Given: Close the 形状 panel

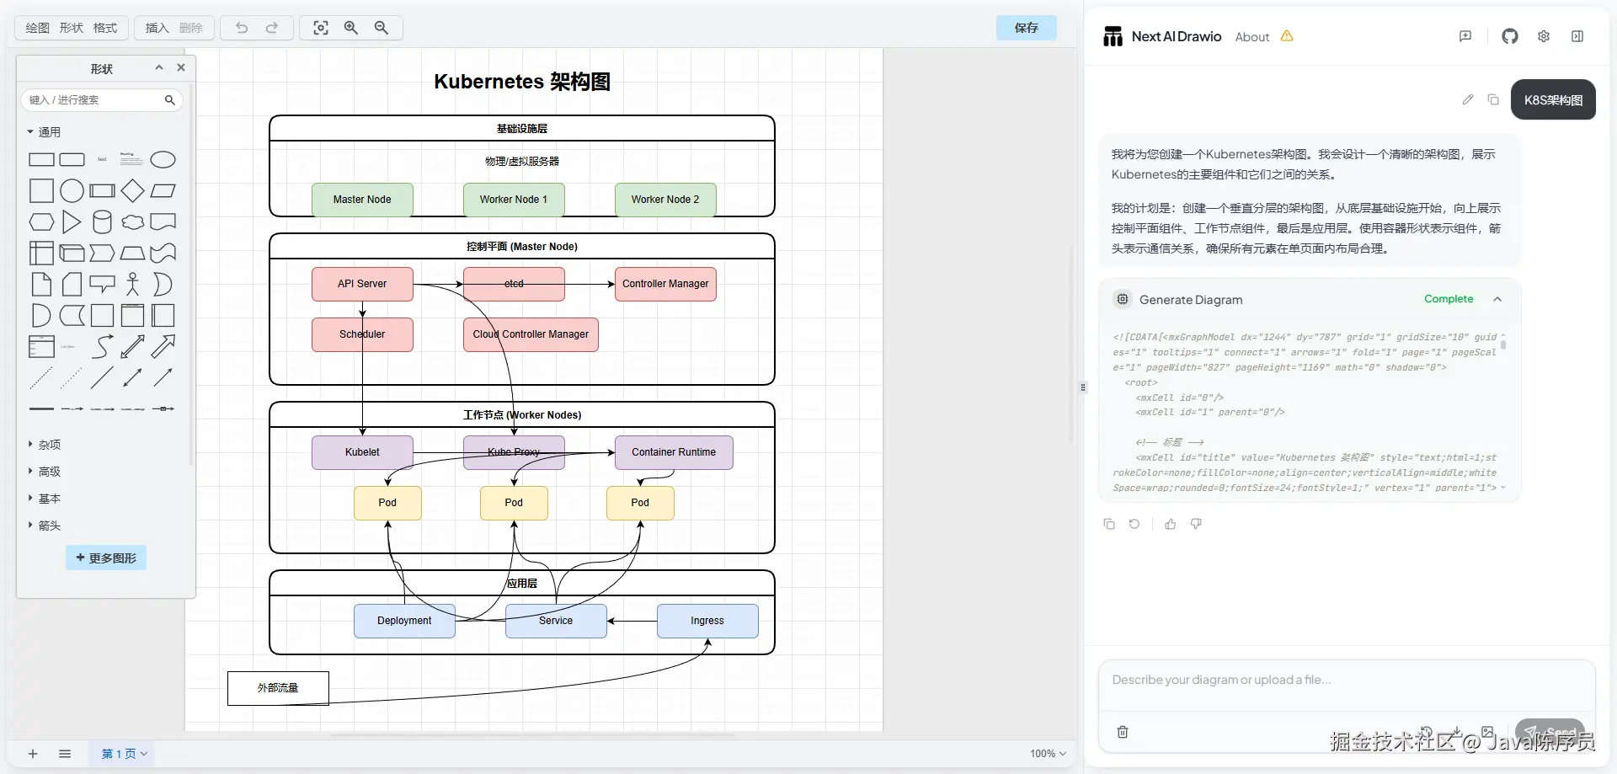Looking at the screenshot, I should (181, 67).
